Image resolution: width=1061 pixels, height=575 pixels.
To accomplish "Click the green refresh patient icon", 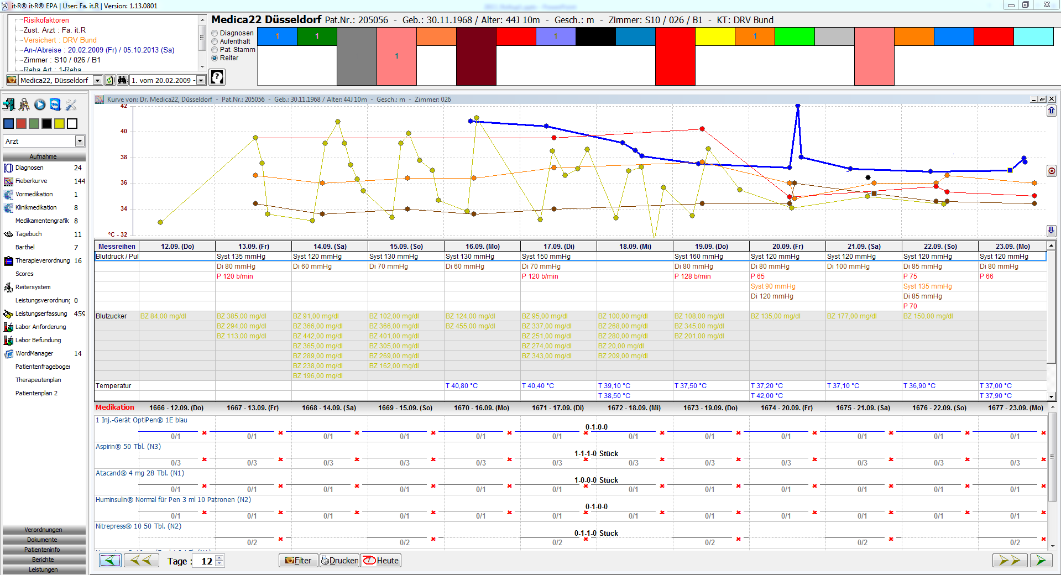I will [109, 80].
